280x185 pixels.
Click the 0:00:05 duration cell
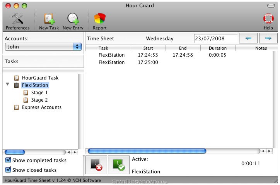tap(217, 55)
